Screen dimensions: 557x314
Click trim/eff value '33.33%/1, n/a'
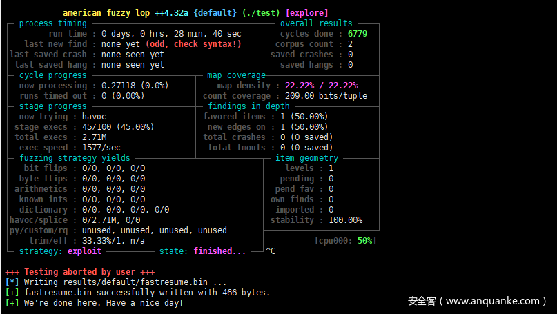[113, 240]
